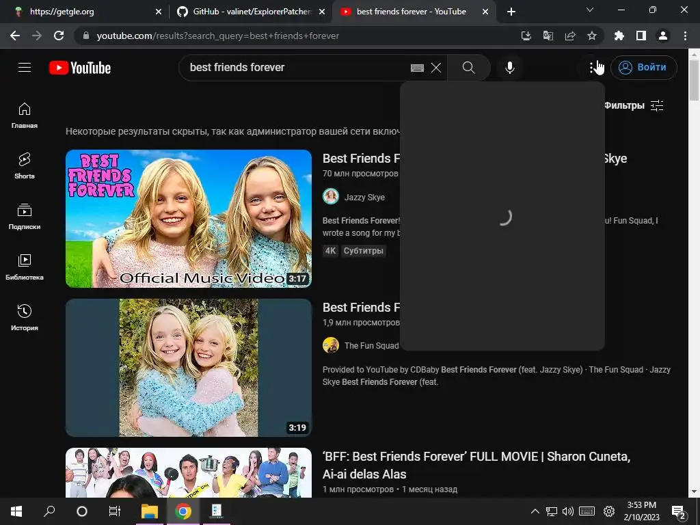Open the volume tray icon
The image size is (700, 525).
coord(568,511)
